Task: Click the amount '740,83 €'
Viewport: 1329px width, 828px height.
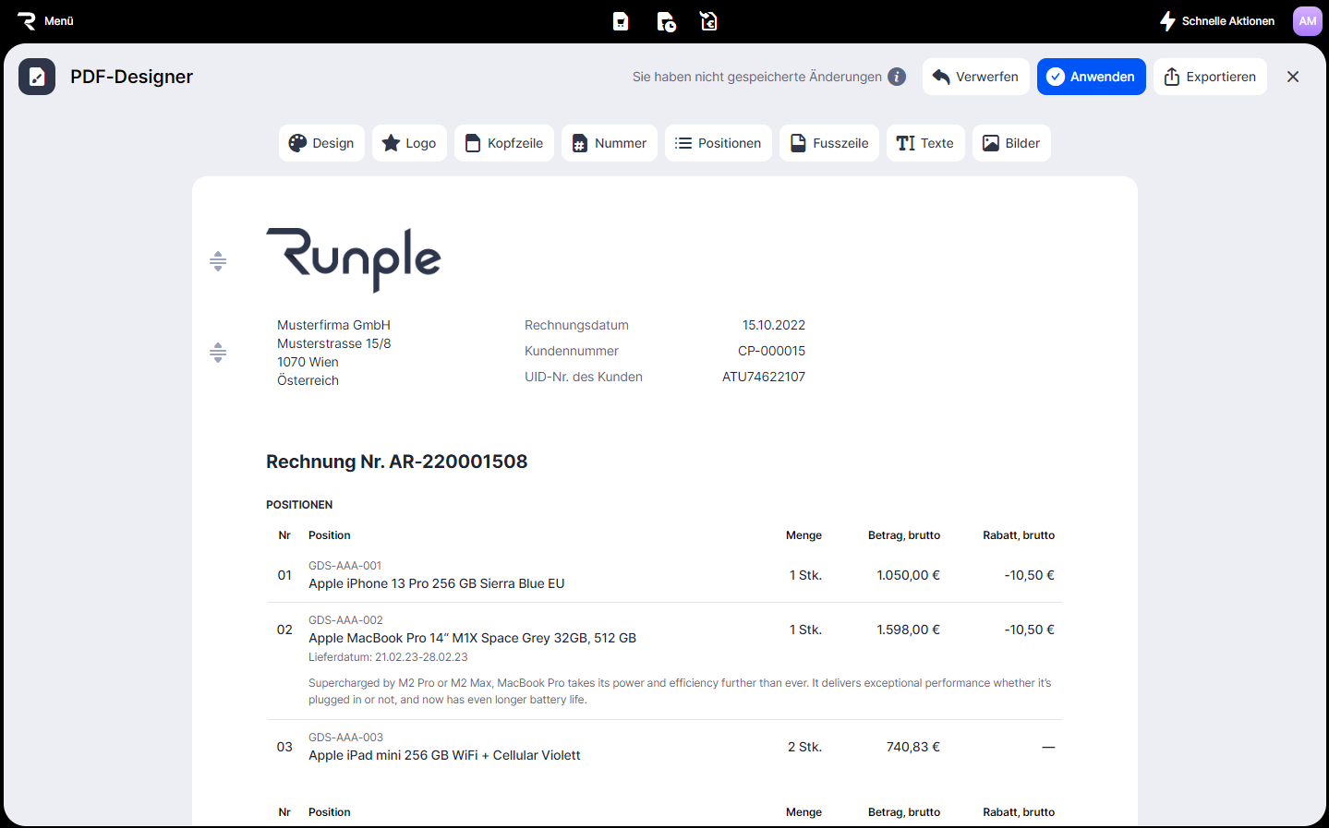Action: (x=913, y=747)
